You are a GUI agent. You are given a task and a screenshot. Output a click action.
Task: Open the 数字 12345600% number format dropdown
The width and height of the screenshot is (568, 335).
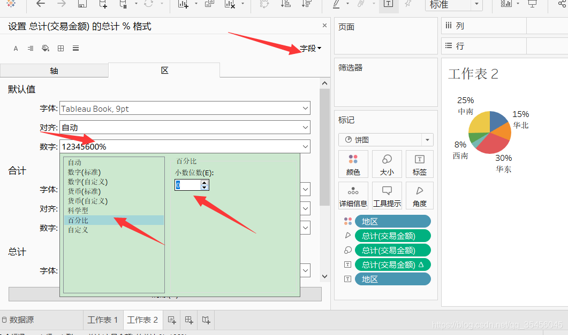click(185, 146)
